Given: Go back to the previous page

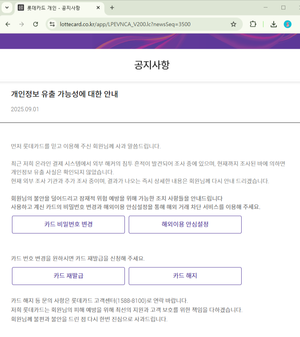Looking at the screenshot, I should point(8,24).
